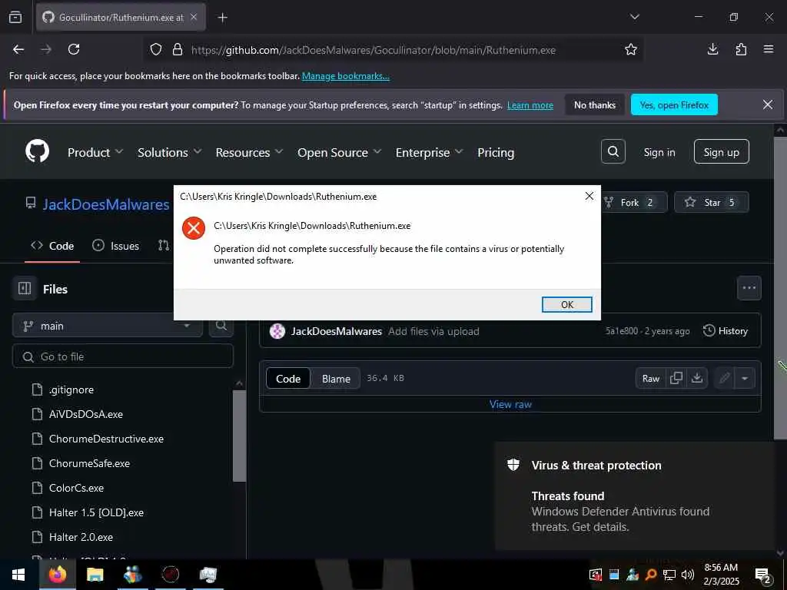Expand the Enterprise menu
Viewport: 787px width, 590px height.
click(429, 153)
